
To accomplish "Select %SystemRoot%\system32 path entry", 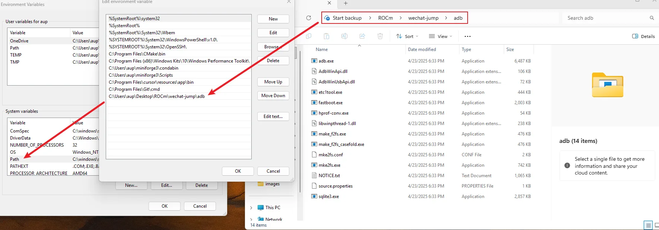I will [x=179, y=19].
